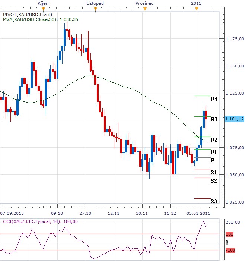Click the R1 resistance level label
Screen dimensions: 246x261
pos(214,152)
